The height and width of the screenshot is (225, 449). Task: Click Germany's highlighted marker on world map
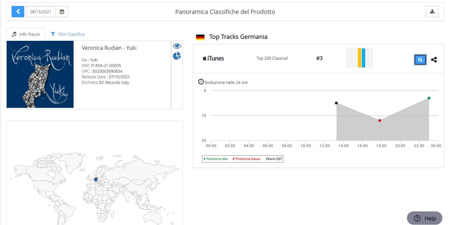click(x=96, y=179)
